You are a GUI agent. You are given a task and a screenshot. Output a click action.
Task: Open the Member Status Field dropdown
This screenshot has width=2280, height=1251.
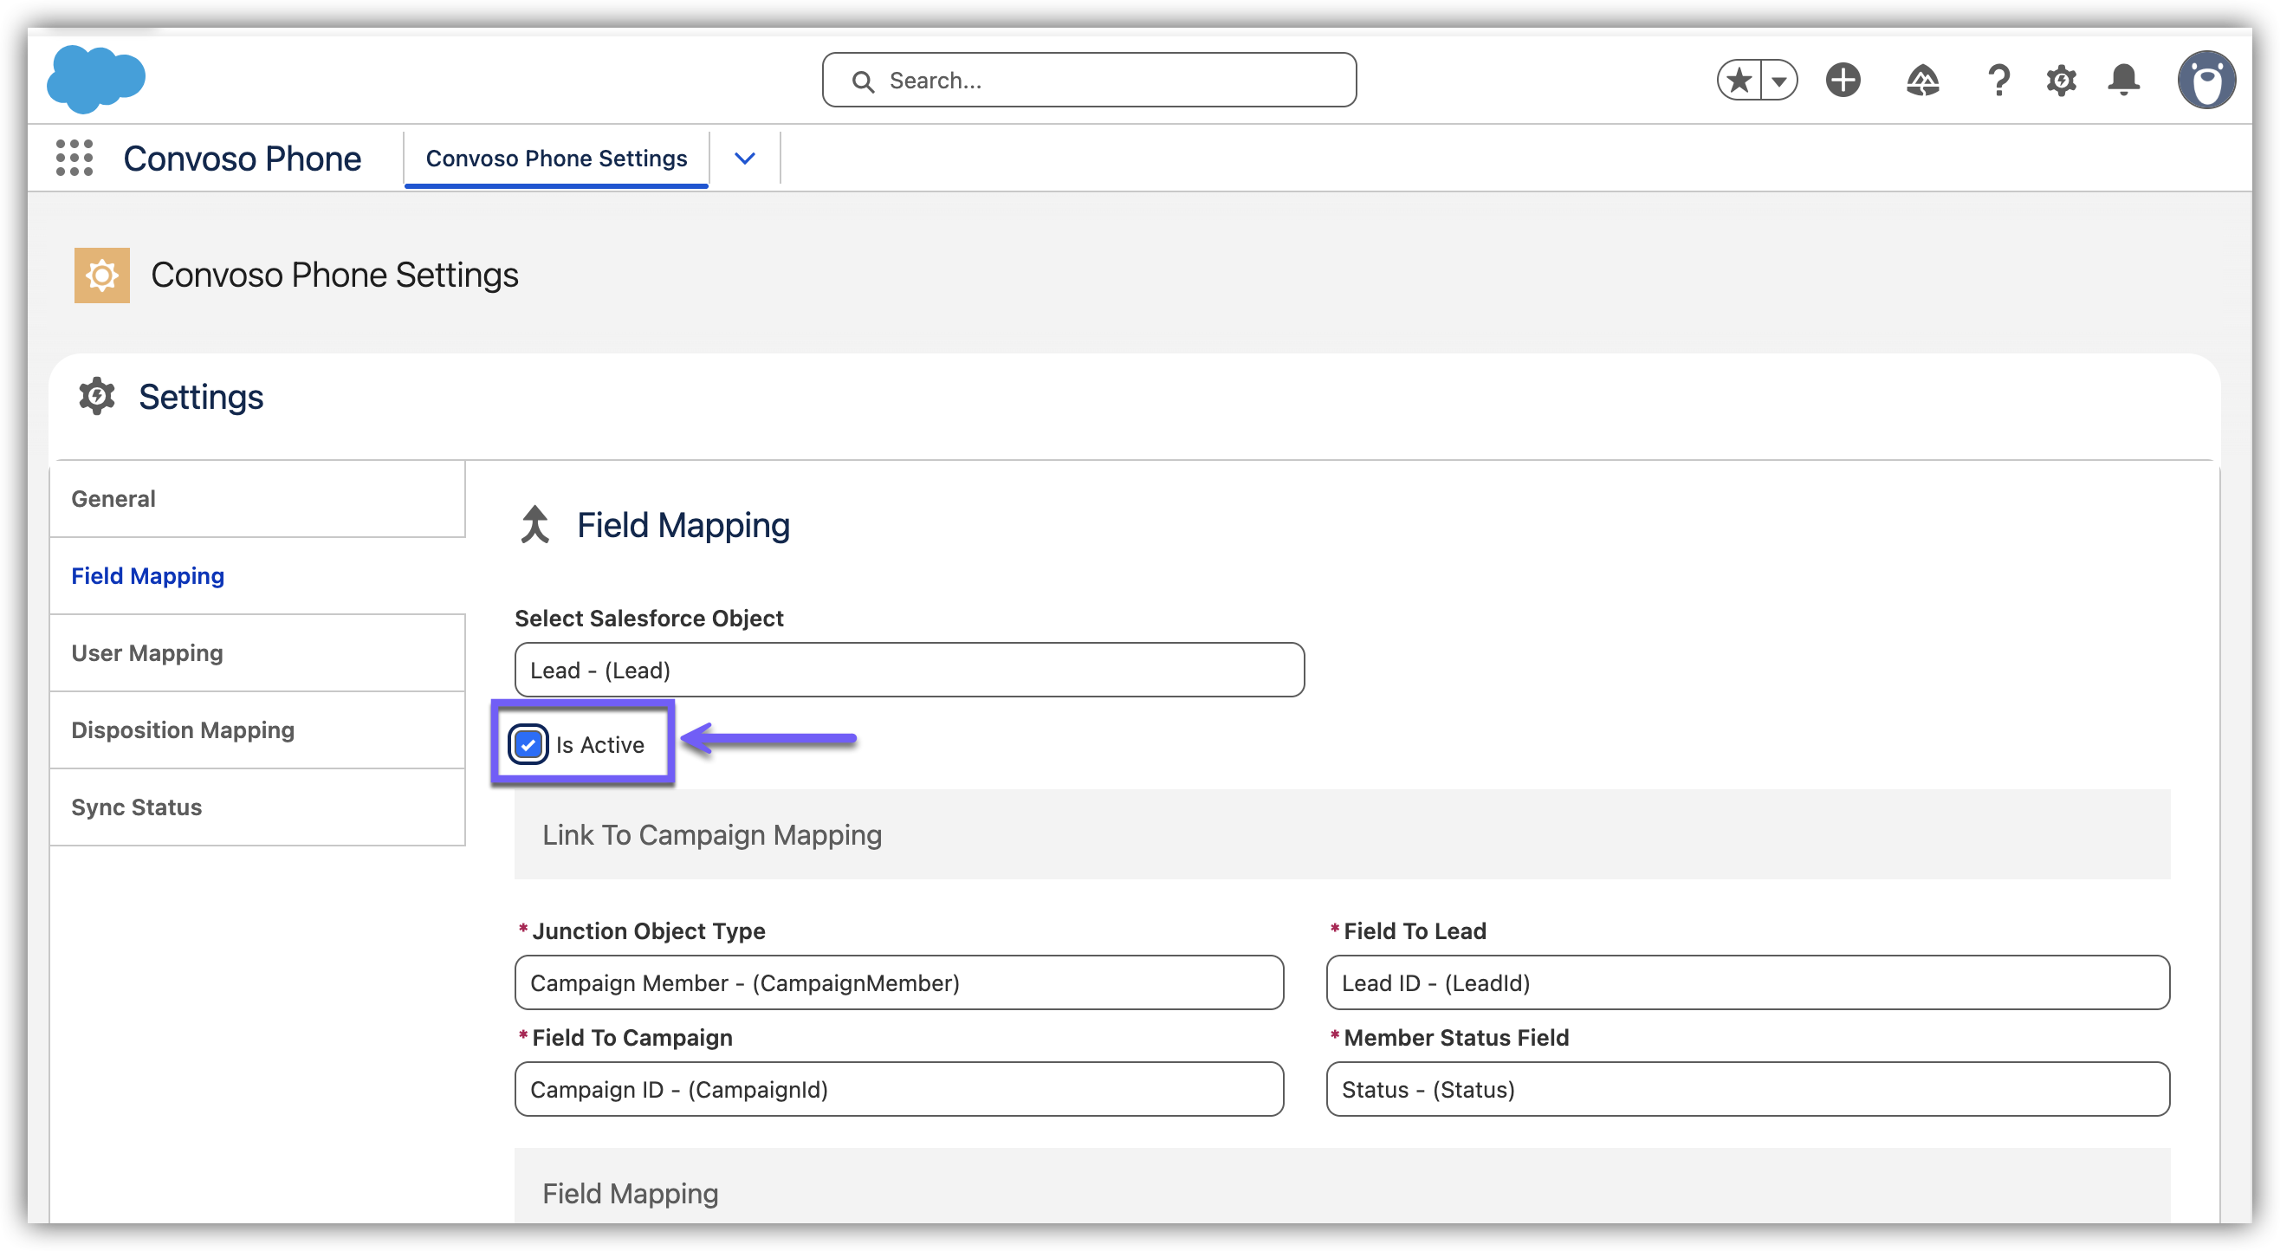[x=1747, y=1089]
